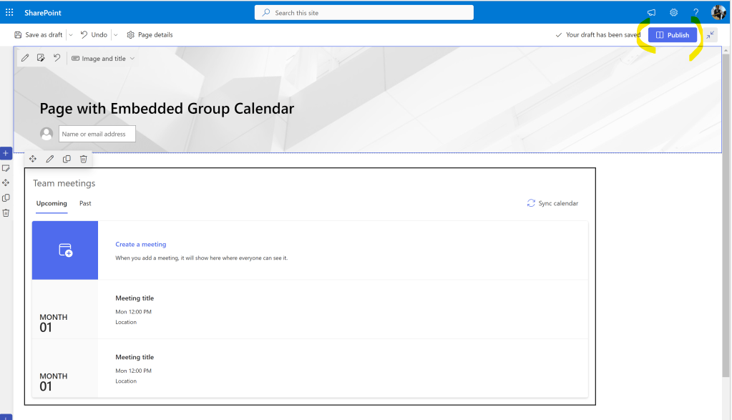The width and height of the screenshot is (732, 420).
Task: Collapse the page editor using the arrows icon
Action: coord(710,34)
